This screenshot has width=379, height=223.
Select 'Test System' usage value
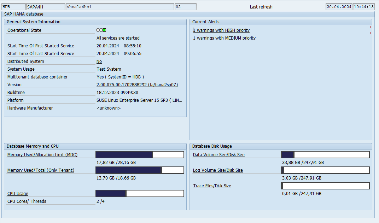(109, 69)
